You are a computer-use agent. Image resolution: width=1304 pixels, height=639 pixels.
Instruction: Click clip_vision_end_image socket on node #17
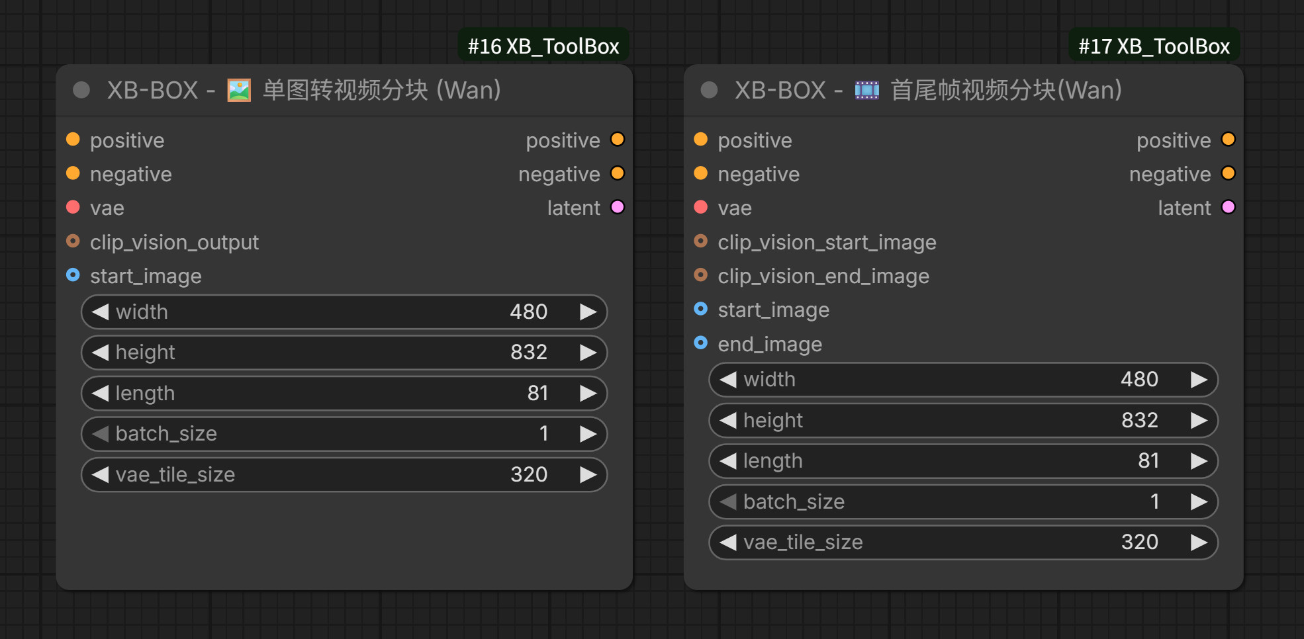[701, 275]
